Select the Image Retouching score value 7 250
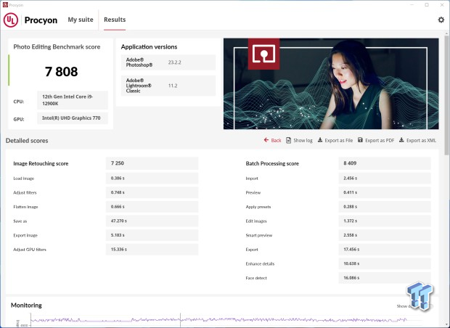Screen dimensions: 450x328 pyautogui.click(x=152, y=164)
